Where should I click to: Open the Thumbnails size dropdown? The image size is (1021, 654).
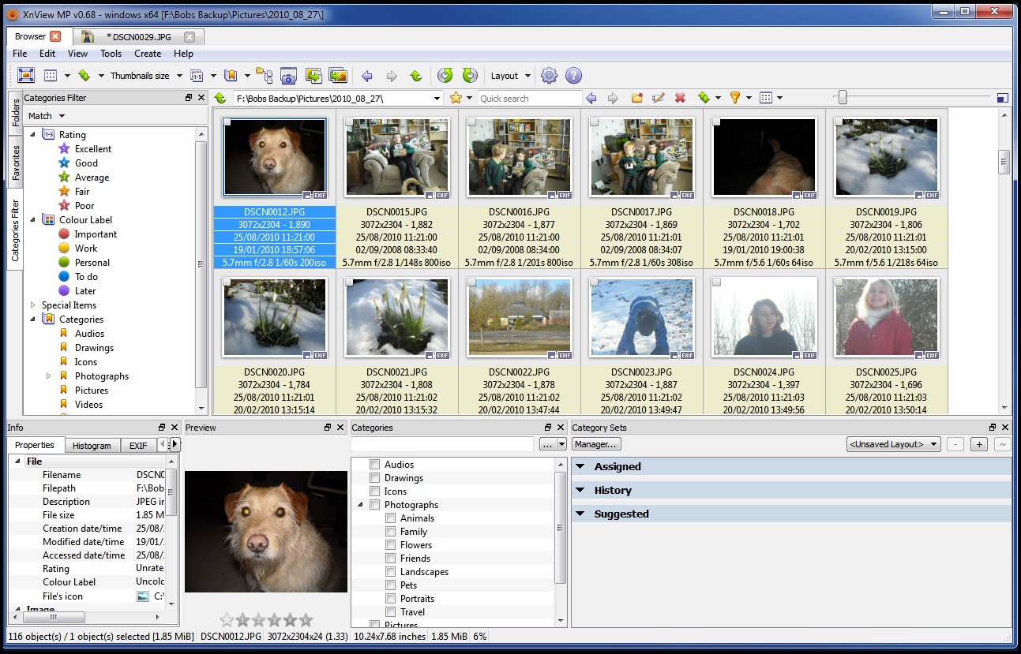(146, 76)
